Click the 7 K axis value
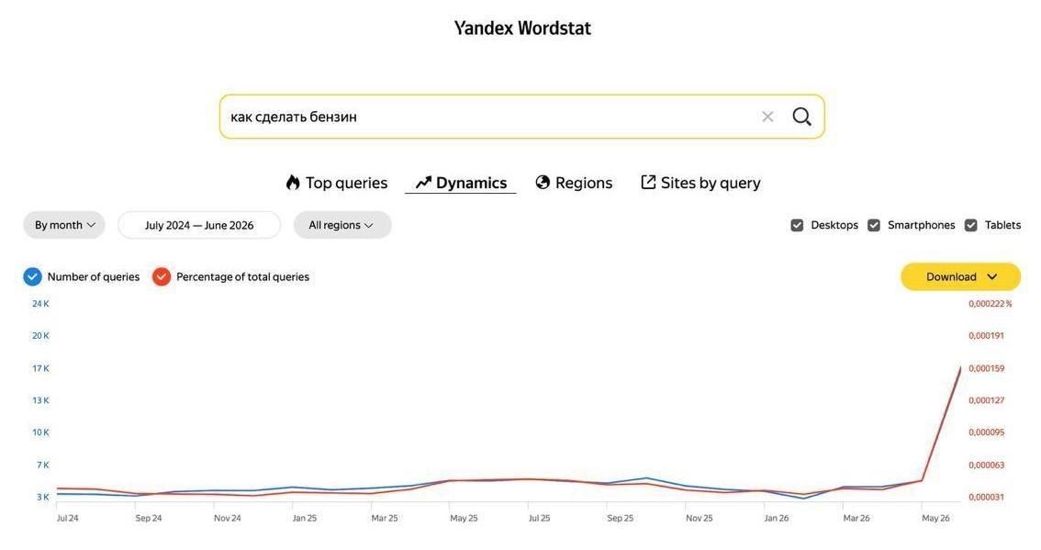This screenshot has height=550, width=1041. pos(42,465)
